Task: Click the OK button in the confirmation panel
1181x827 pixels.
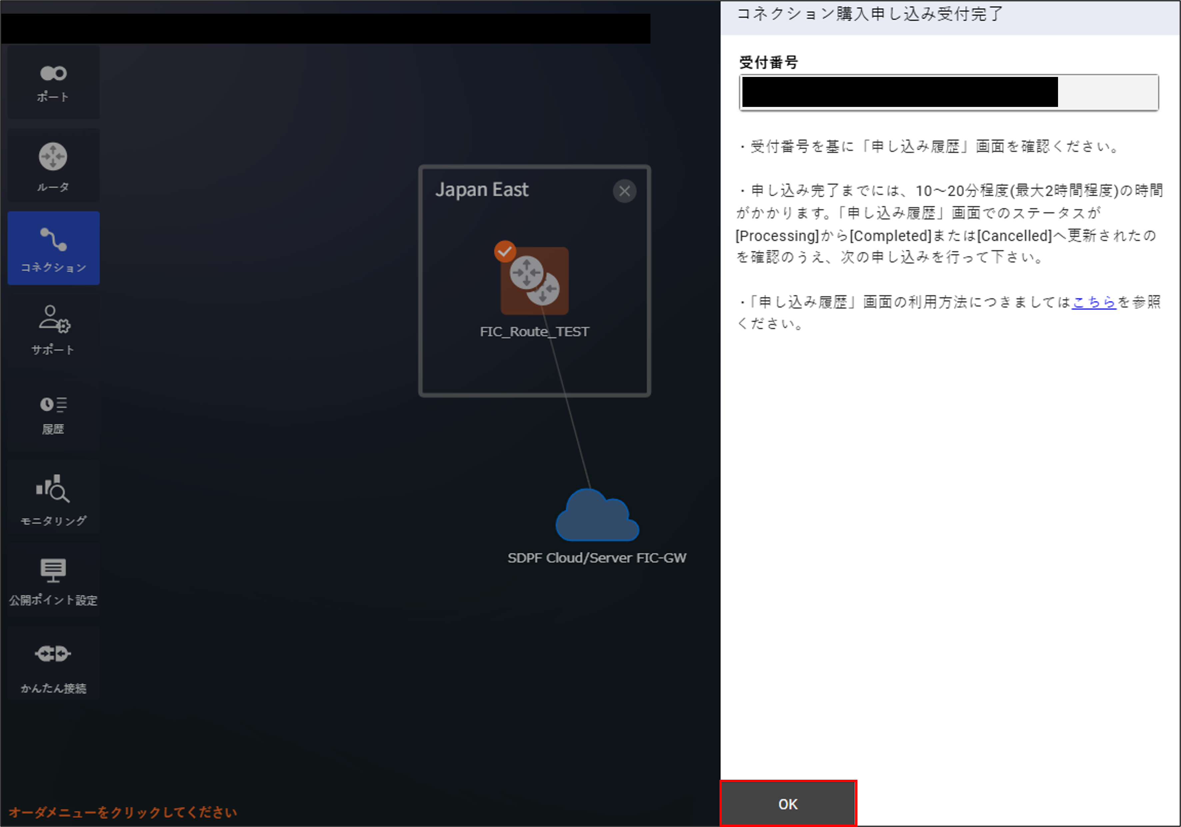Action: click(788, 804)
